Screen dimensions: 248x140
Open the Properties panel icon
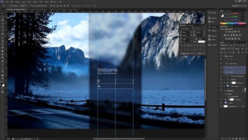[x=209, y=18]
